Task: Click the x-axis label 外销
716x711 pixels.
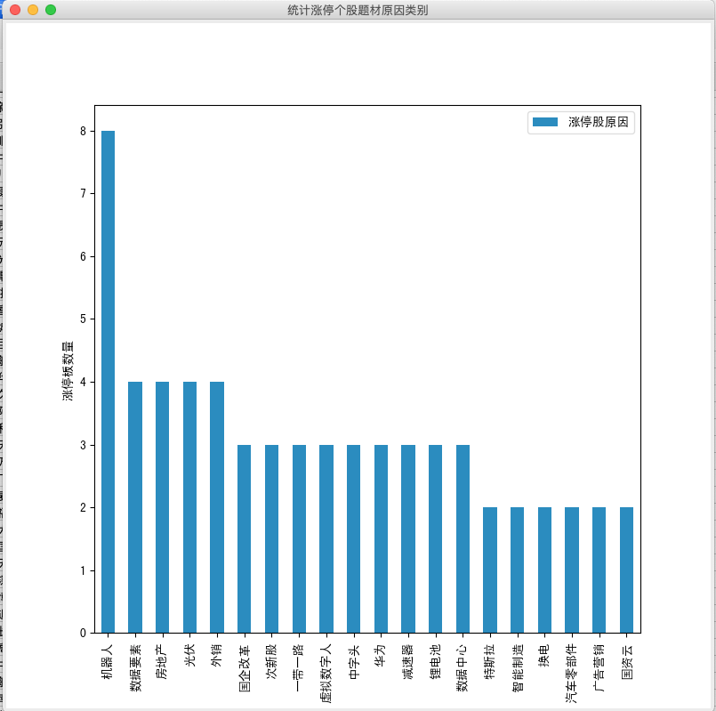Action: click(x=217, y=656)
